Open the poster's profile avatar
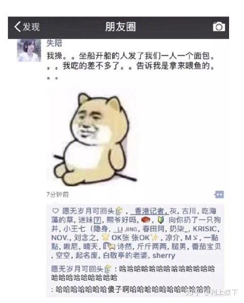Image resolution: width=244 pixels, height=303 pixels. pos(29,50)
